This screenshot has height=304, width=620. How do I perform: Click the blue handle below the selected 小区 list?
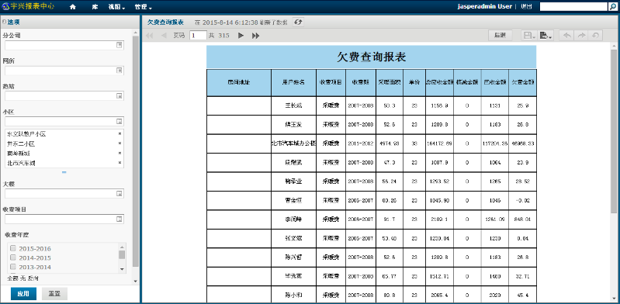(x=64, y=172)
